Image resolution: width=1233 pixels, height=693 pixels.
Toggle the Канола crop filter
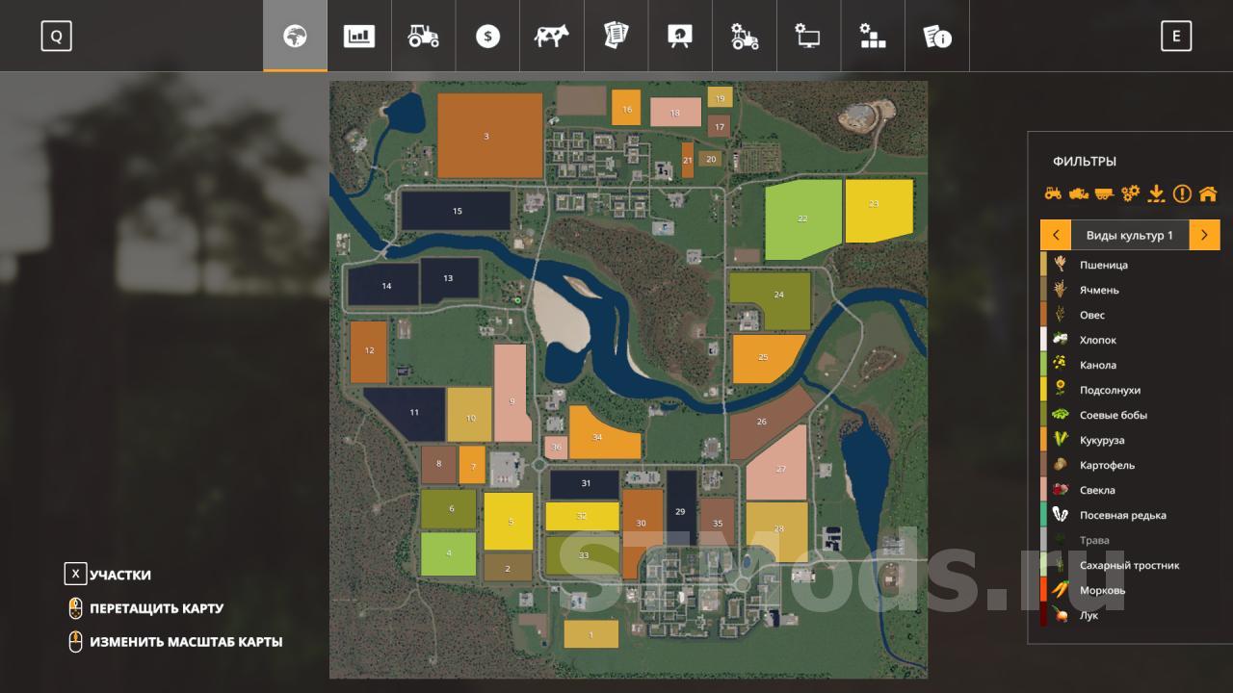1130,365
